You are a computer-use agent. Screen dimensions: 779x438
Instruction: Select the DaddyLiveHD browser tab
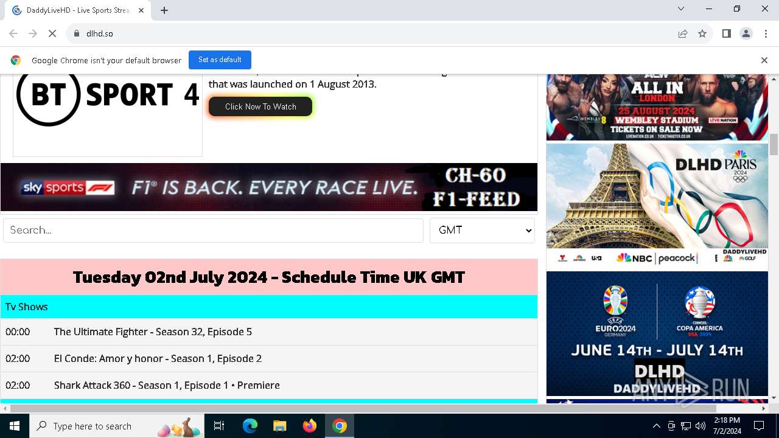78,10
